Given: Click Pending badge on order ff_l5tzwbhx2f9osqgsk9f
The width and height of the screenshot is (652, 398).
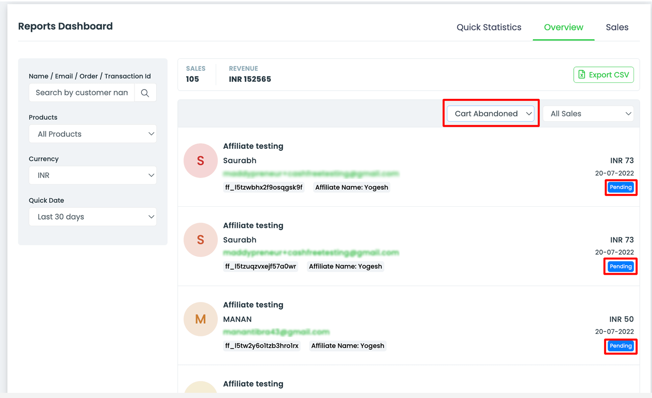Looking at the screenshot, I should (x=620, y=187).
